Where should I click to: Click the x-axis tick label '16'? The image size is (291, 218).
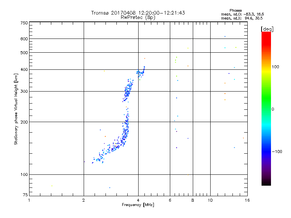(x=247, y=200)
